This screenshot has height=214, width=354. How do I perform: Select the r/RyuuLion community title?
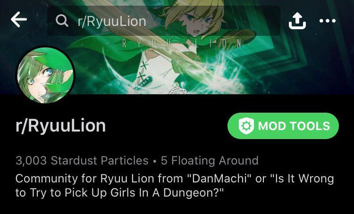tap(60, 126)
